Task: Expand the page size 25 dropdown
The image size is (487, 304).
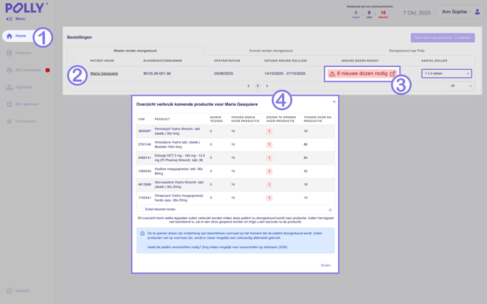Action: pos(461,86)
